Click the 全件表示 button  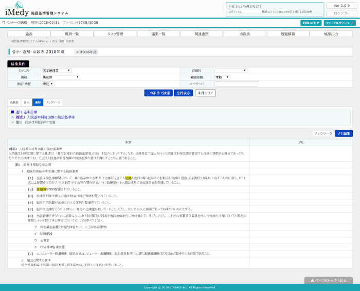183,93
